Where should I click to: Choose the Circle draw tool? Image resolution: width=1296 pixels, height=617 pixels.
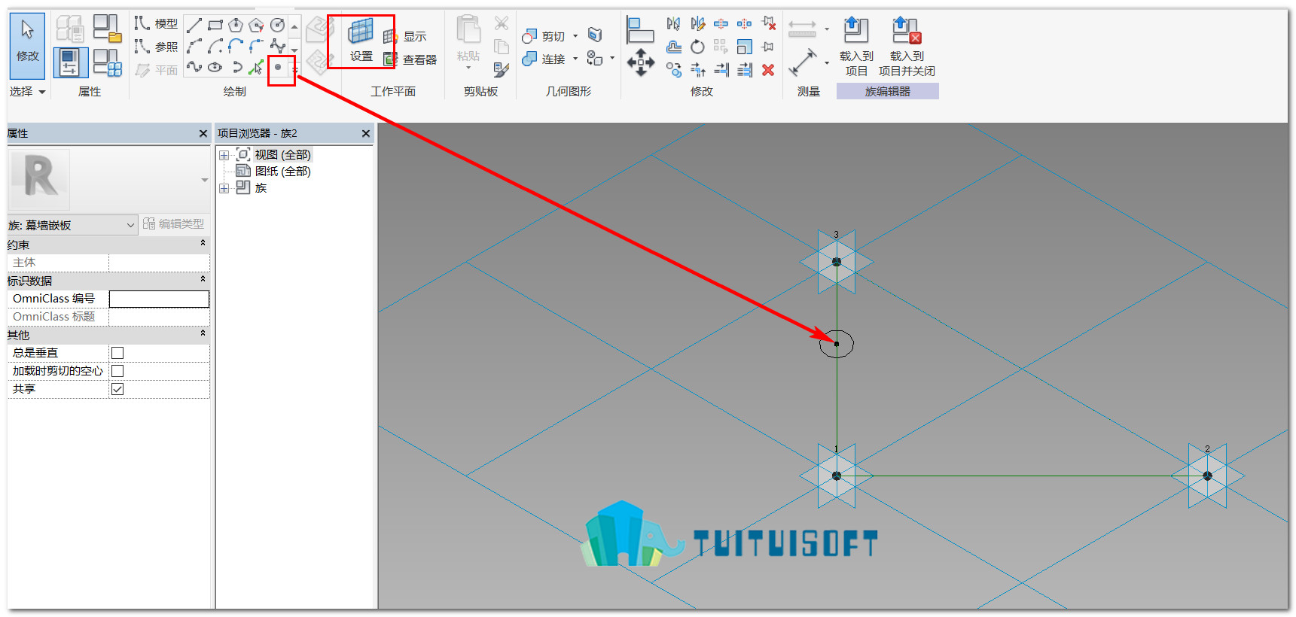(x=278, y=26)
